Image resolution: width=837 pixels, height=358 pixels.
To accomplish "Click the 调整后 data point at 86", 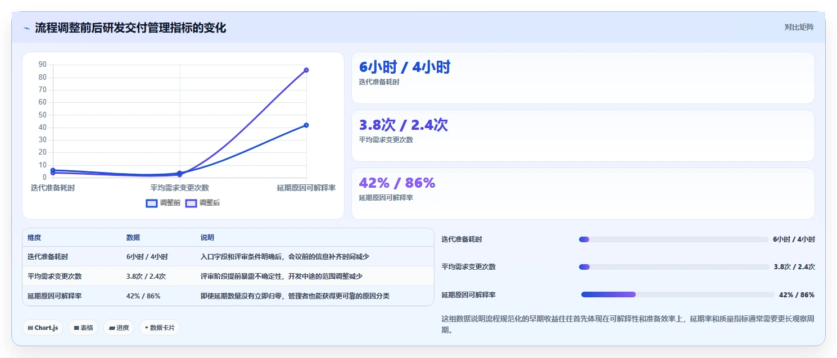I will (x=306, y=70).
